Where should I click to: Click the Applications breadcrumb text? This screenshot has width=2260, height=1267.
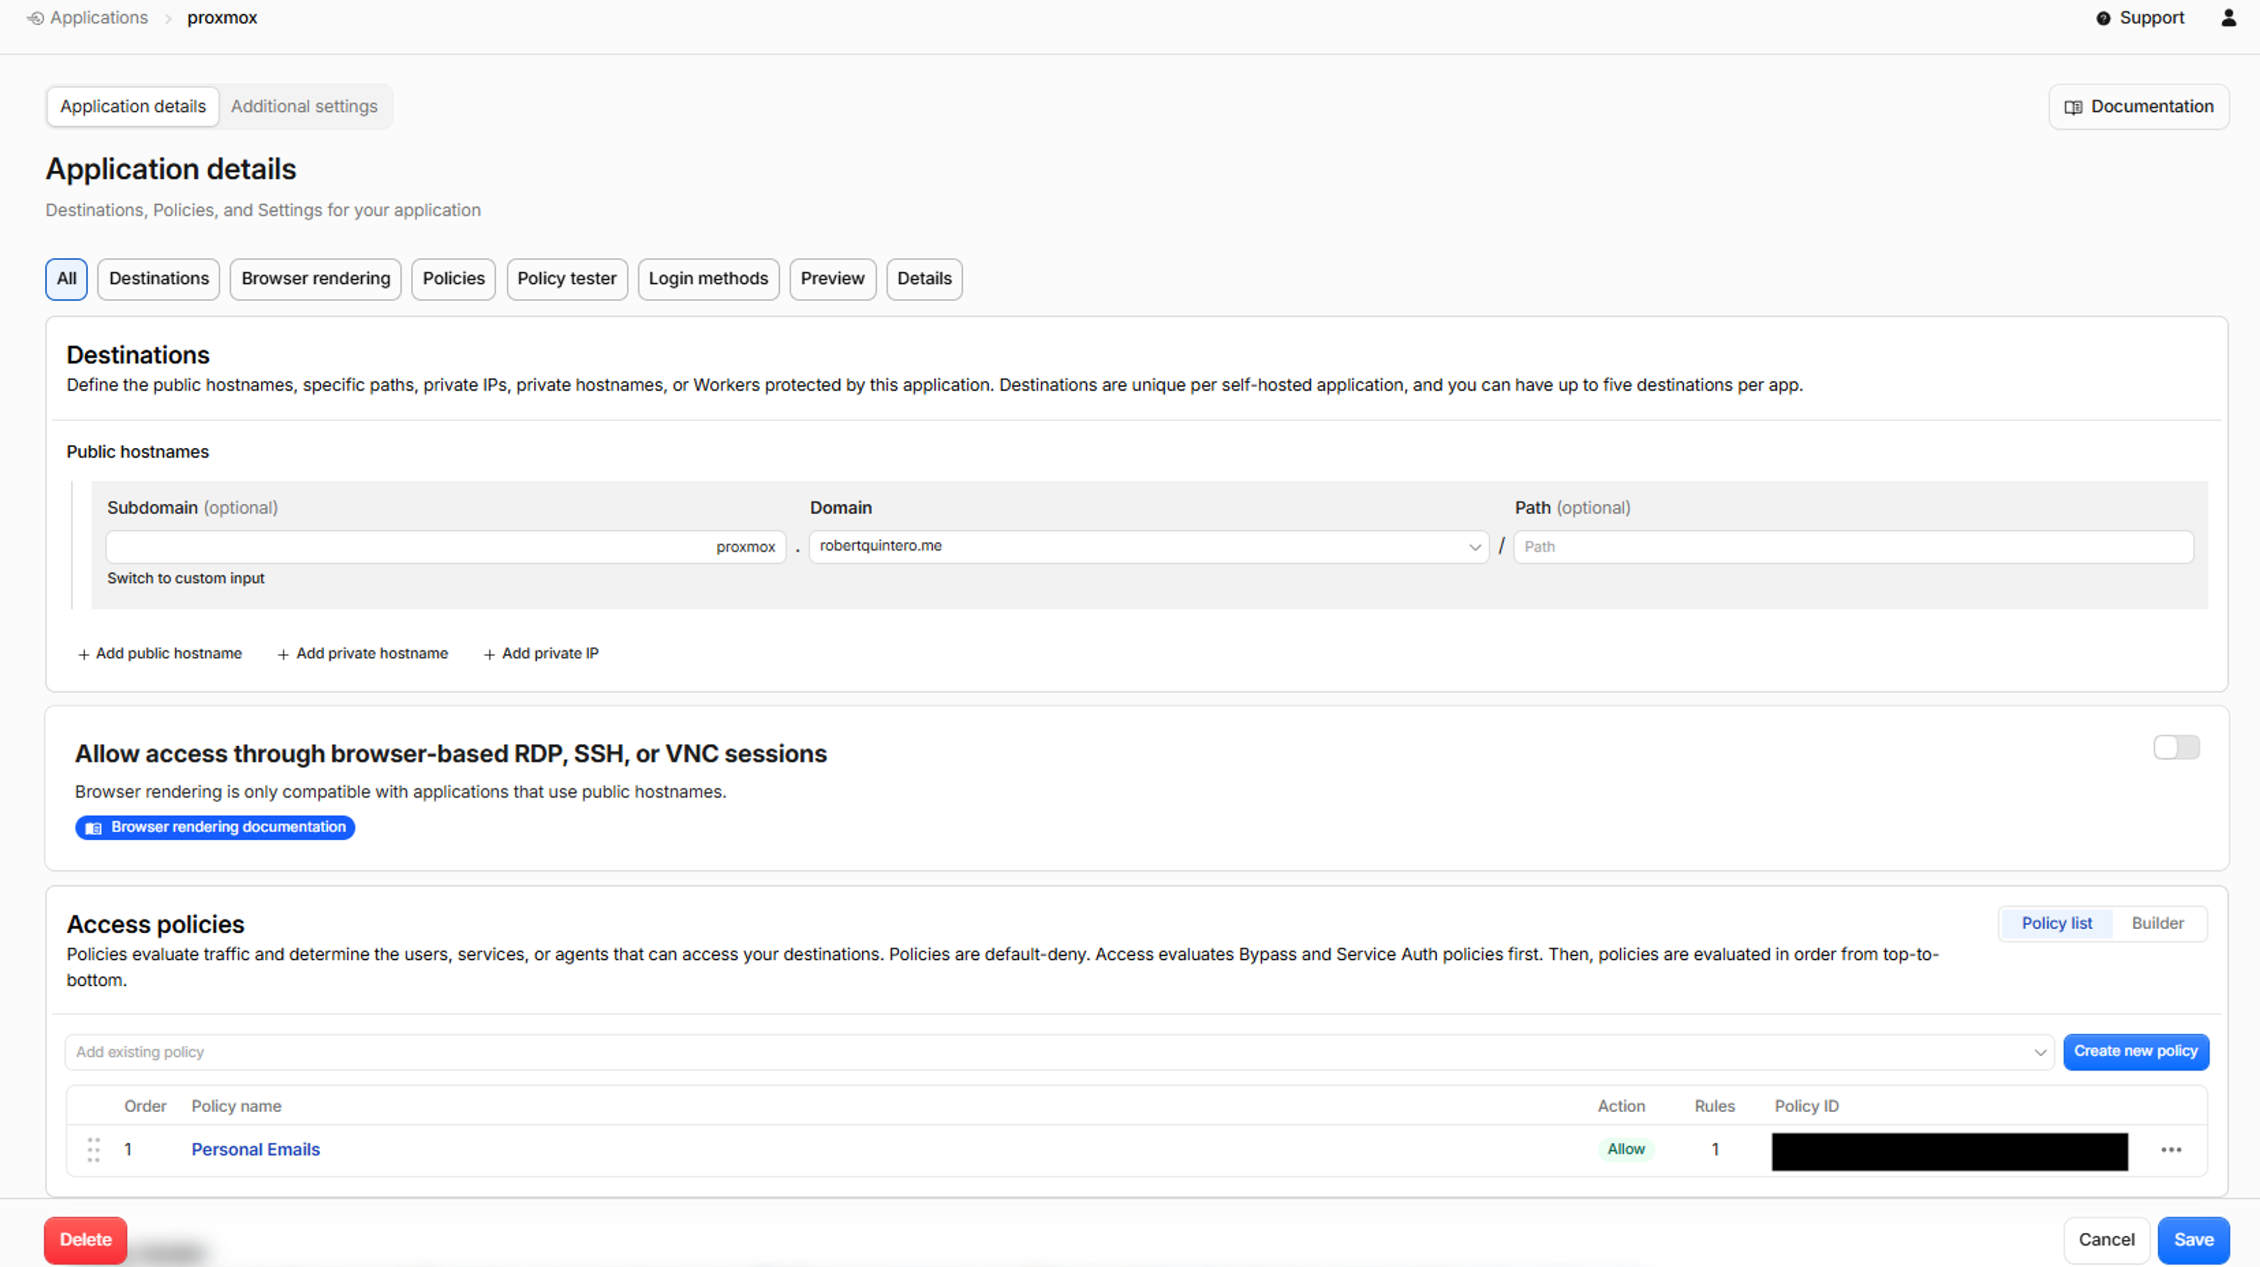coord(99,18)
